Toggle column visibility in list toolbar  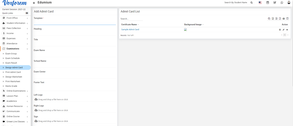click(x=287, y=19)
